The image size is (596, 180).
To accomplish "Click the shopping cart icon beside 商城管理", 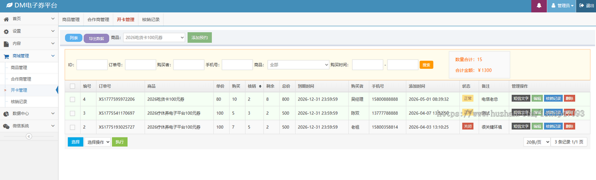I will coord(6,56).
